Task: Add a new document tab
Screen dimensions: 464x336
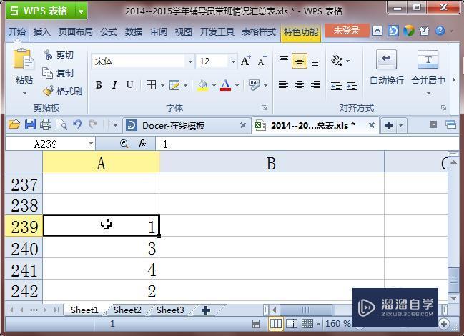Action: tap(388, 125)
